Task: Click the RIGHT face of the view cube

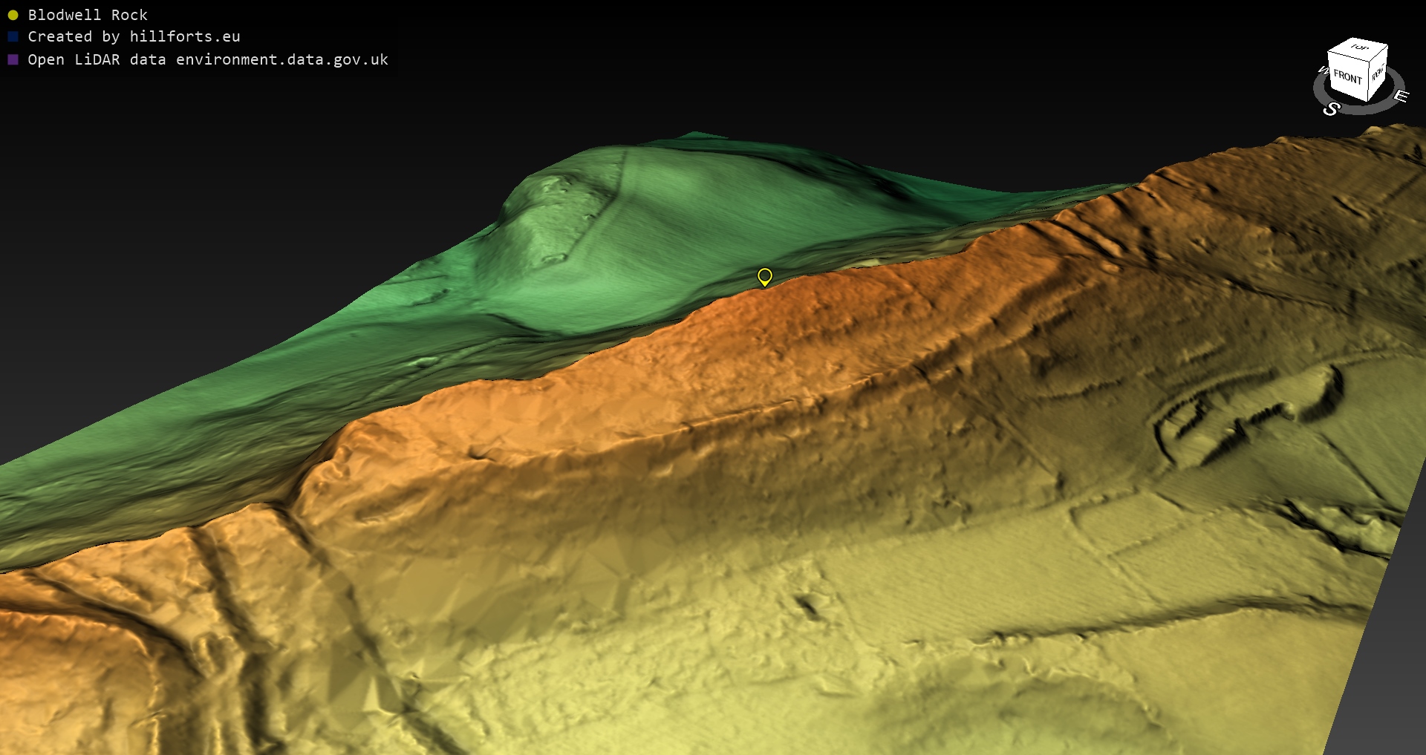Action: [x=1378, y=73]
